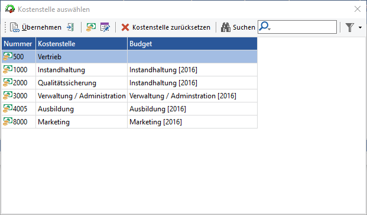Click the number 3000 cell
The width and height of the screenshot is (367, 215).
click(19, 96)
